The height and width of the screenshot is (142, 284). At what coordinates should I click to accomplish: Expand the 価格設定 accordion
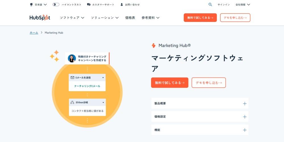click(x=200, y=117)
